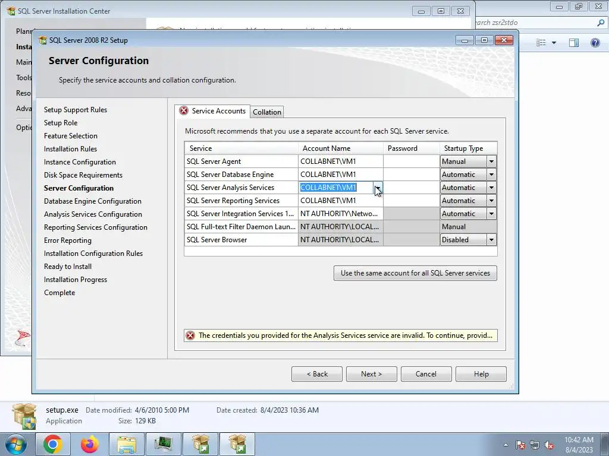Open Firefox from the taskbar

(90, 444)
